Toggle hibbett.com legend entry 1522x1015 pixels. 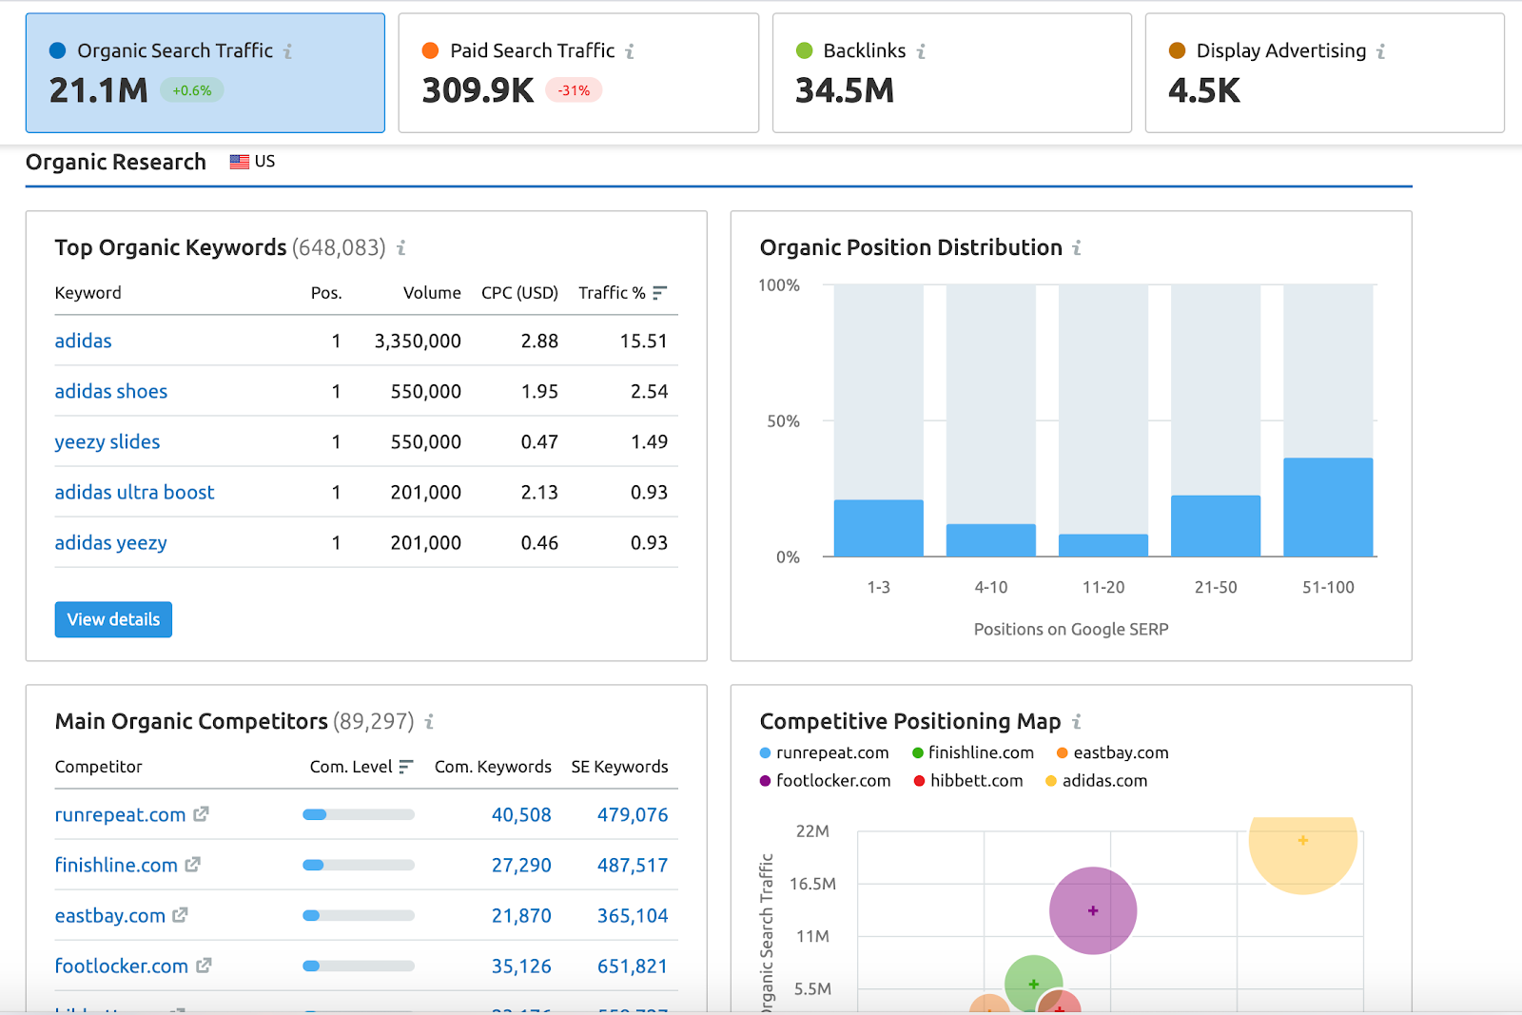(x=968, y=780)
